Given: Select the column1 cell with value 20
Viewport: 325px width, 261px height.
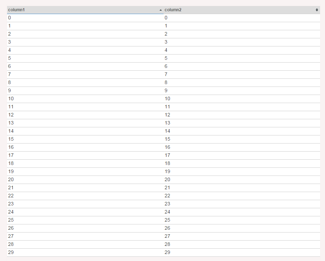Looking at the screenshot, I should 85,180.
